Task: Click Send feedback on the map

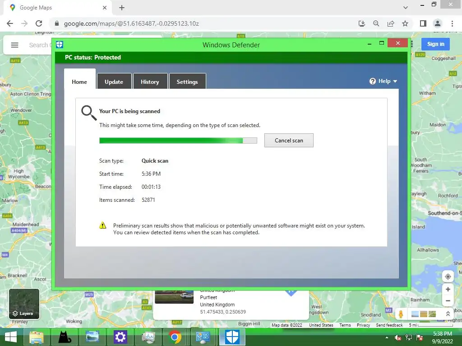Action: pyautogui.click(x=389, y=325)
